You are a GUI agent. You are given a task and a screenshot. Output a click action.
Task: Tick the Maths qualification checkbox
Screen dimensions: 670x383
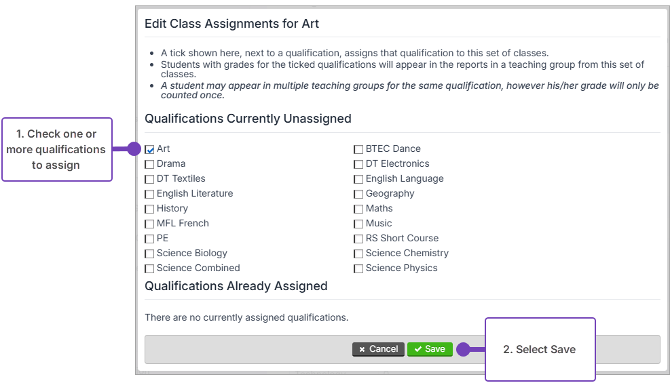tap(358, 209)
